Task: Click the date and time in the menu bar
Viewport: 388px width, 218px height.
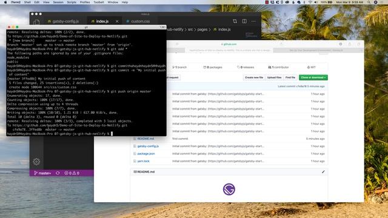Action: pyautogui.click(x=349, y=2)
